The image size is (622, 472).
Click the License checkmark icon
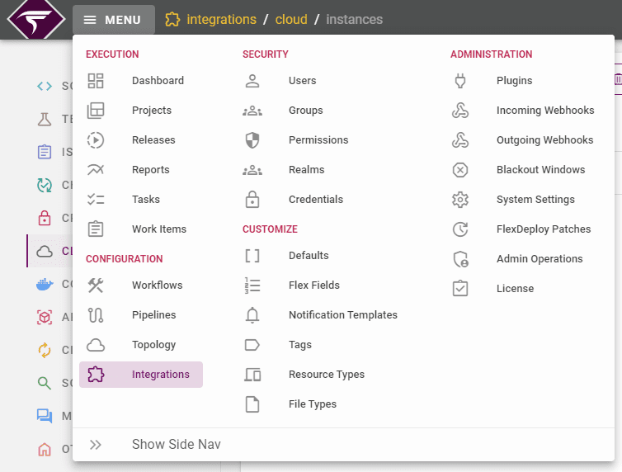[460, 288]
